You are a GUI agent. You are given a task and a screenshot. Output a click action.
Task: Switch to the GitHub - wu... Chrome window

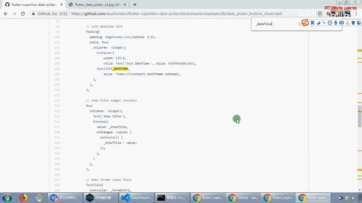click(243, 198)
